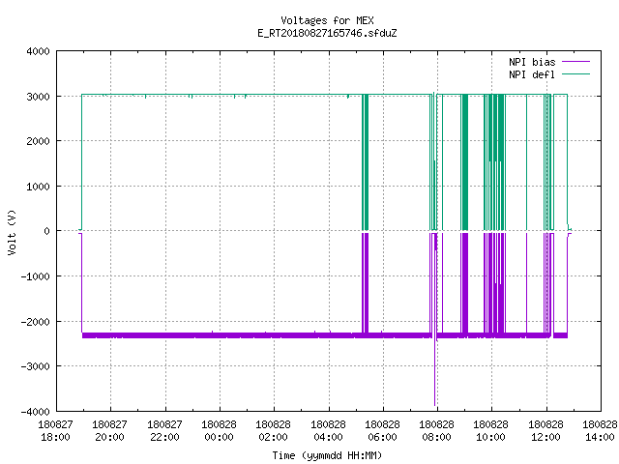Click the 'NPI bias' legend label
Image resolution: width=619 pixels, height=464 pixels.
(532, 62)
